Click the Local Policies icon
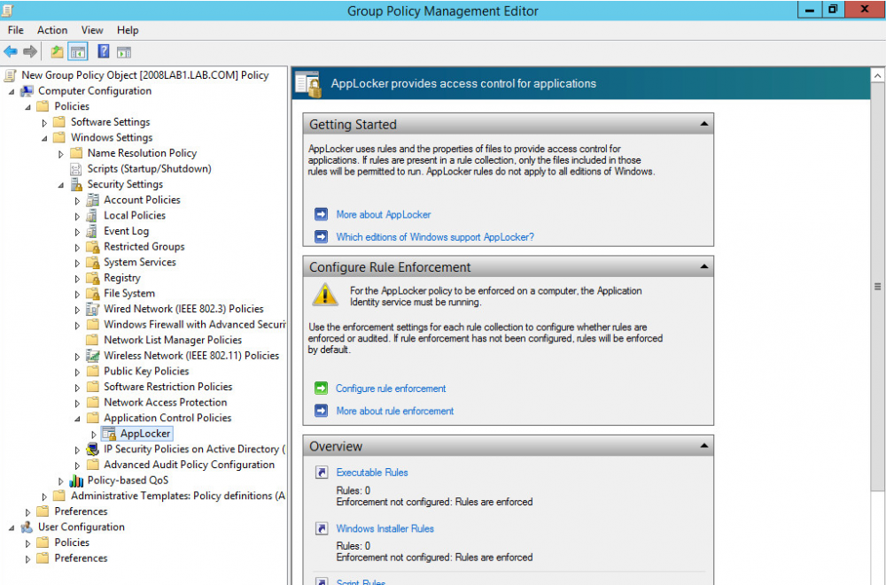 point(93,215)
